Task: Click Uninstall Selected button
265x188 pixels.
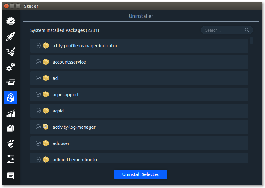Action: click(x=141, y=174)
